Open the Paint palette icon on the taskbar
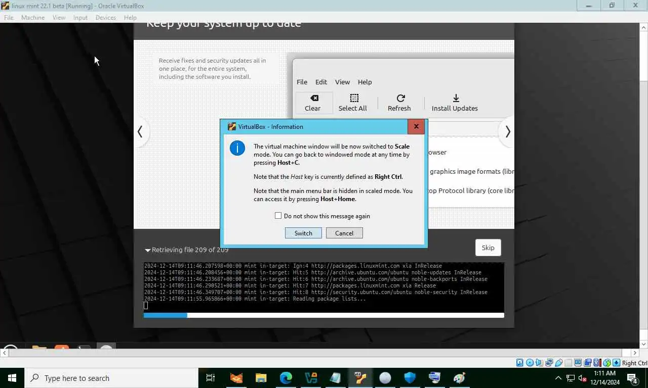This screenshot has height=388, width=648. click(x=459, y=378)
